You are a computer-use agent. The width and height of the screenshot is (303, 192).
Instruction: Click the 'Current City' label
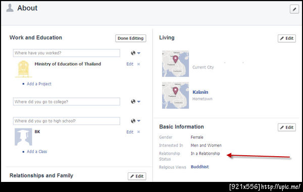click(203, 68)
